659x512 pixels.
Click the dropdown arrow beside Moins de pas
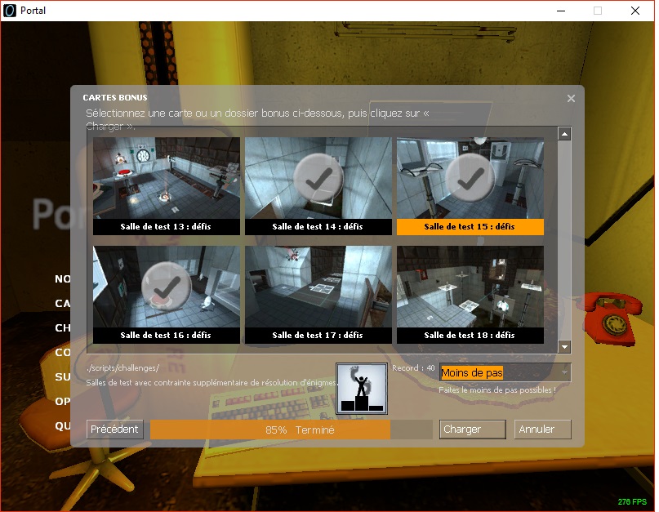click(x=563, y=373)
